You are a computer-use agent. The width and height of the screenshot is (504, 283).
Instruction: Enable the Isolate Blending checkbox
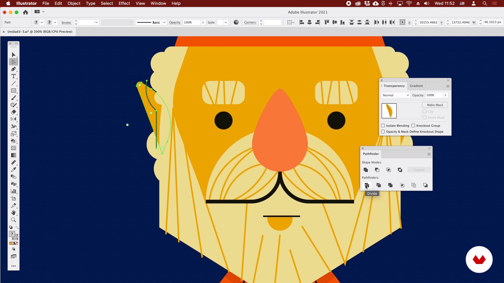point(383,126)
